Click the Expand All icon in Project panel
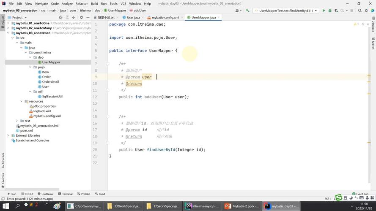This screenshot has height=211, width=376. click(66, 18)
